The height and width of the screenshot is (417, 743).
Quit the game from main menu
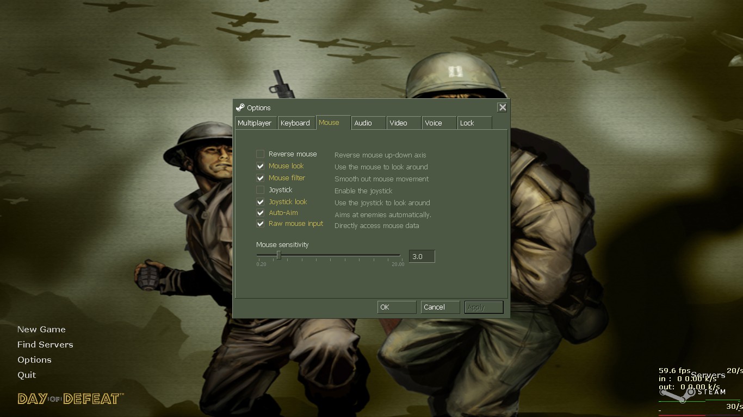point(27,375)
